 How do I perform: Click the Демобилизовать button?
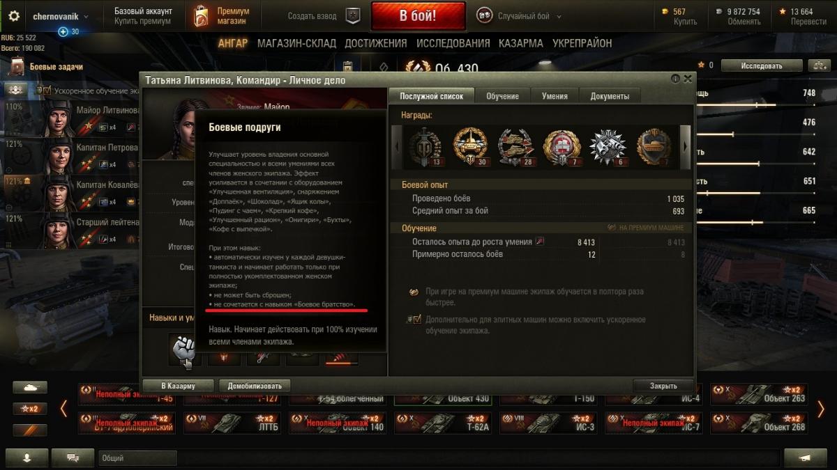pyautogui.click(x=255, y=386)
